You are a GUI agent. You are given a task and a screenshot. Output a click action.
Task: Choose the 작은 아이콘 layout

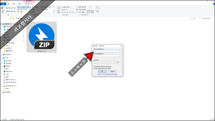coord(22,9)
